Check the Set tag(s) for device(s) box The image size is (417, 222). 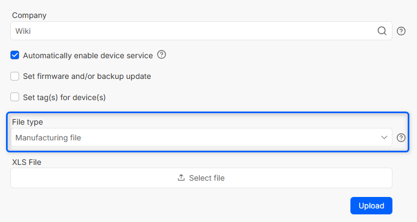(x=15, y=97)
